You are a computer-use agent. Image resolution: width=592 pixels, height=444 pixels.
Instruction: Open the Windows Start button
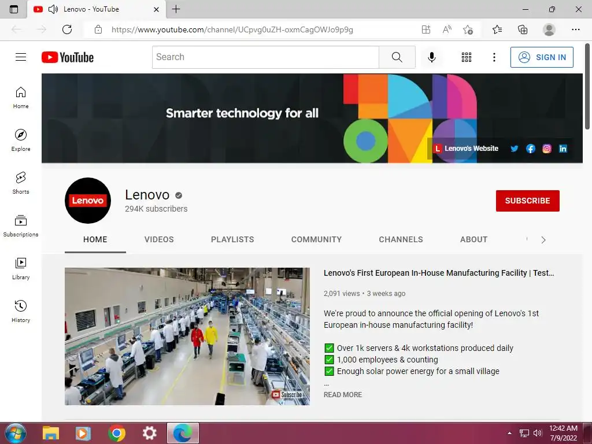pyautogui.click(x=14, y=433)
